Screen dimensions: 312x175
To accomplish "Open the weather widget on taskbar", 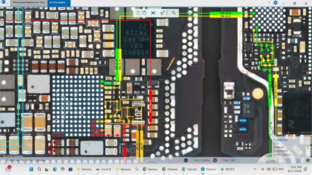I will [8, 169].
